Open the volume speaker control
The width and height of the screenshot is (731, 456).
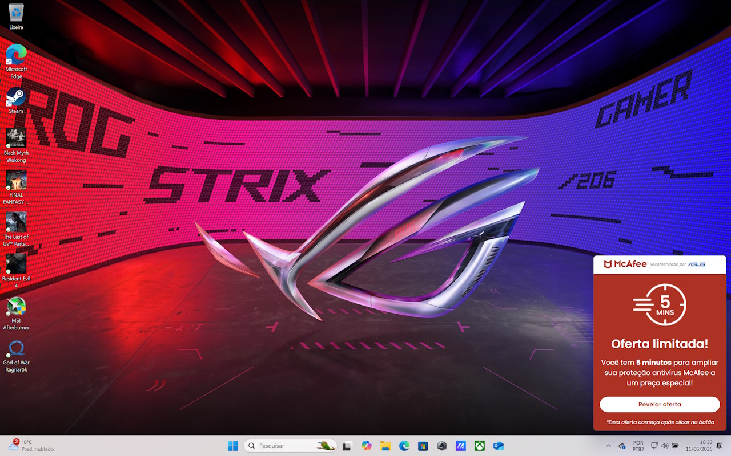pyautogui.click(x=665, y=446)
